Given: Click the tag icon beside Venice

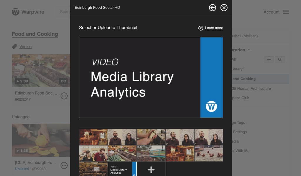Looking at the screenshot, I should pyautogui.click(x=14, y=47).
